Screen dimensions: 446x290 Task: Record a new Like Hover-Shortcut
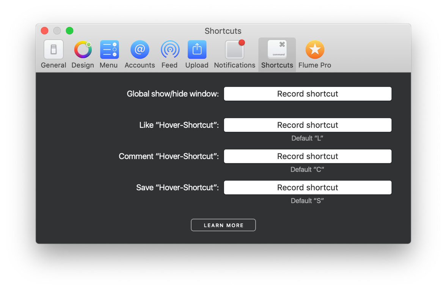click(x=308, y=125)
